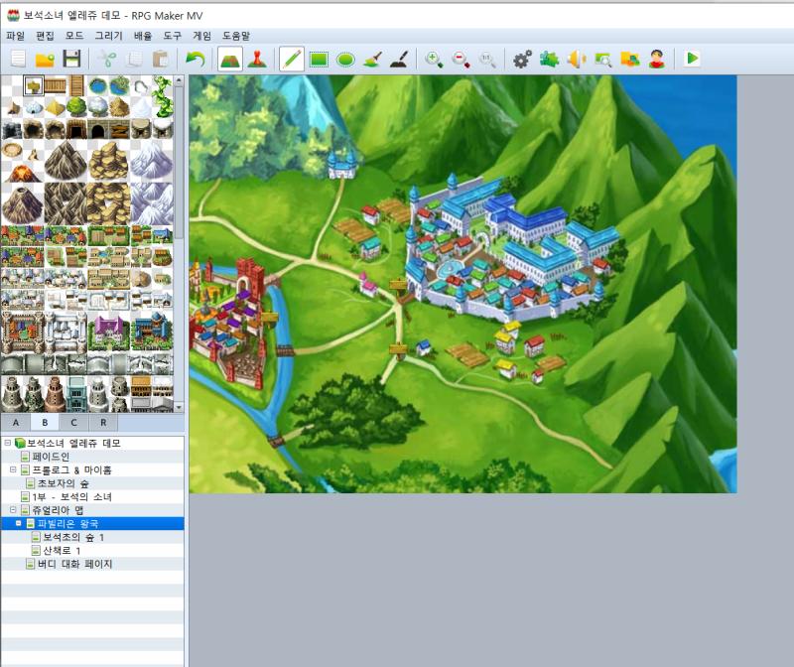
Task: Open the 파일 menu
Action: (x=15, y=36)
